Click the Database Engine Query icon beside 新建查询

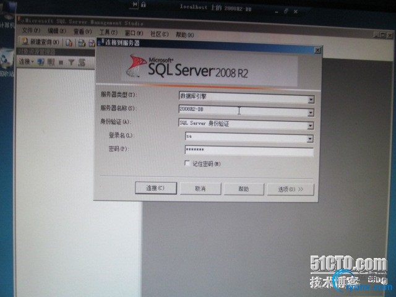69,43
